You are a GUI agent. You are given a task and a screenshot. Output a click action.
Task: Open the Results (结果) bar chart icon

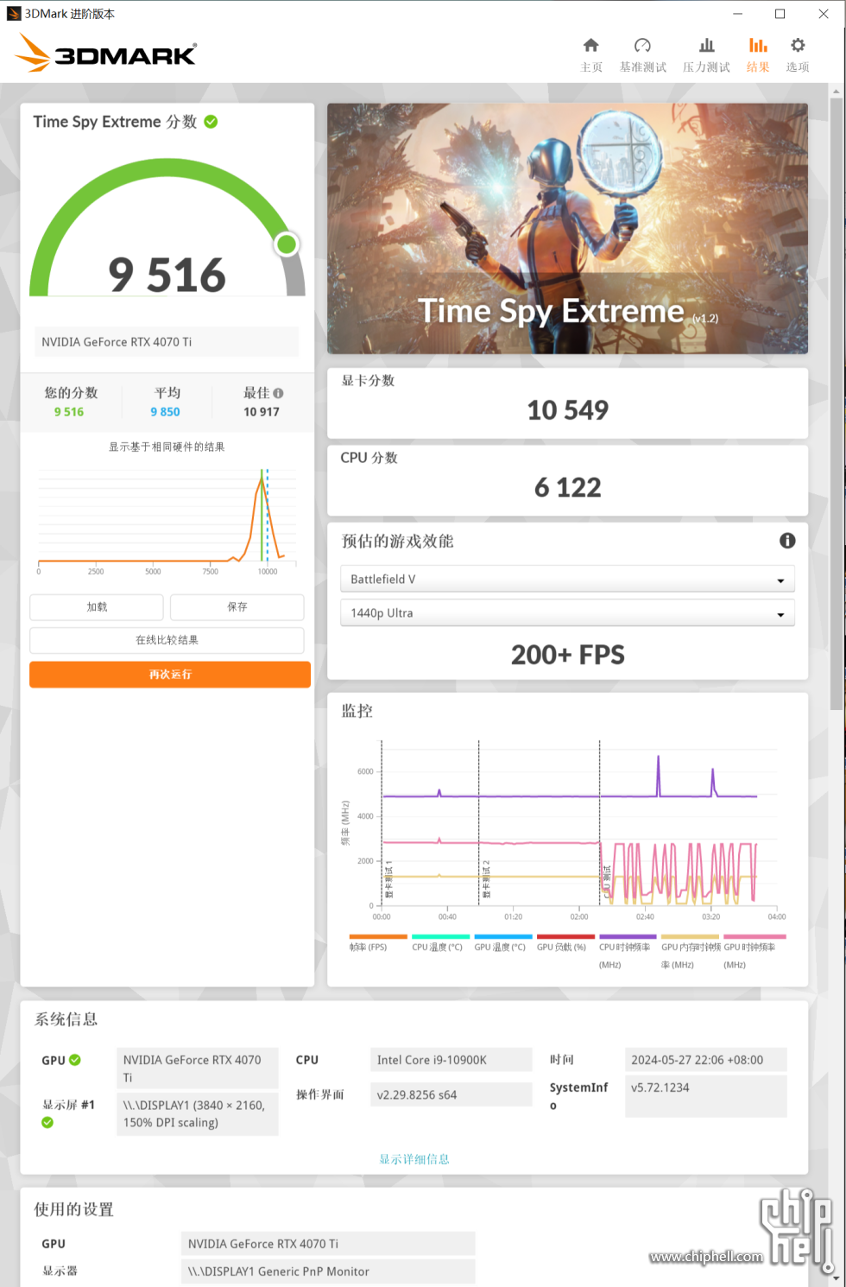(758, 45)
